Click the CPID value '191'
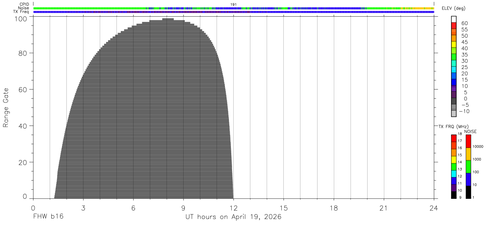Screen dimensions: 488x225 click(x=233, y=4)
